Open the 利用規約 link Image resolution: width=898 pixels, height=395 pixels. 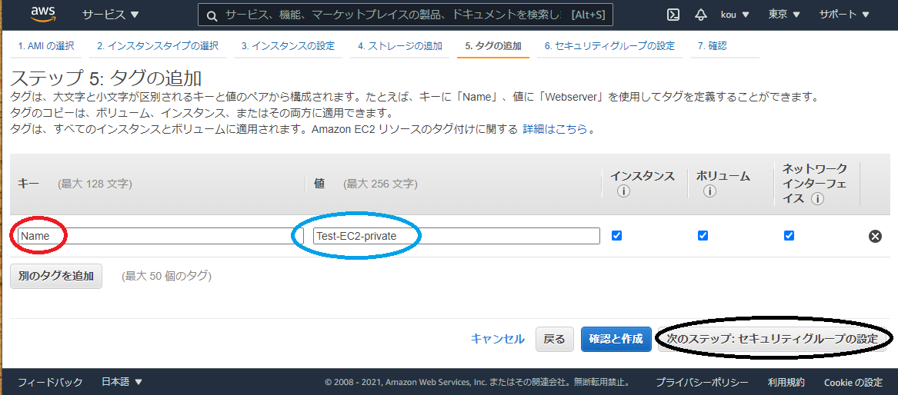786,383
